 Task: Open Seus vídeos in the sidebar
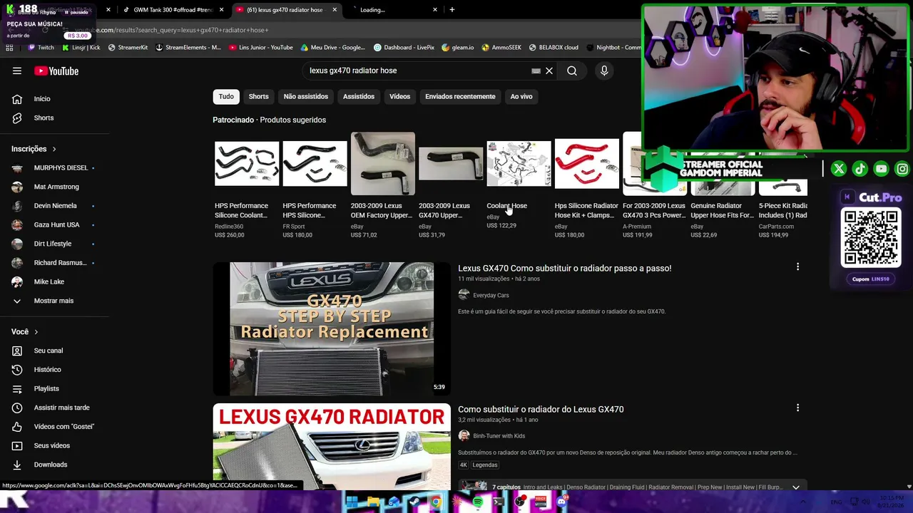pyautogui.click(x=54, y=445)
